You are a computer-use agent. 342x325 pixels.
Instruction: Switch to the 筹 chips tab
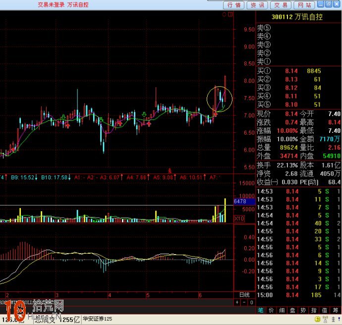pos(335,310)
